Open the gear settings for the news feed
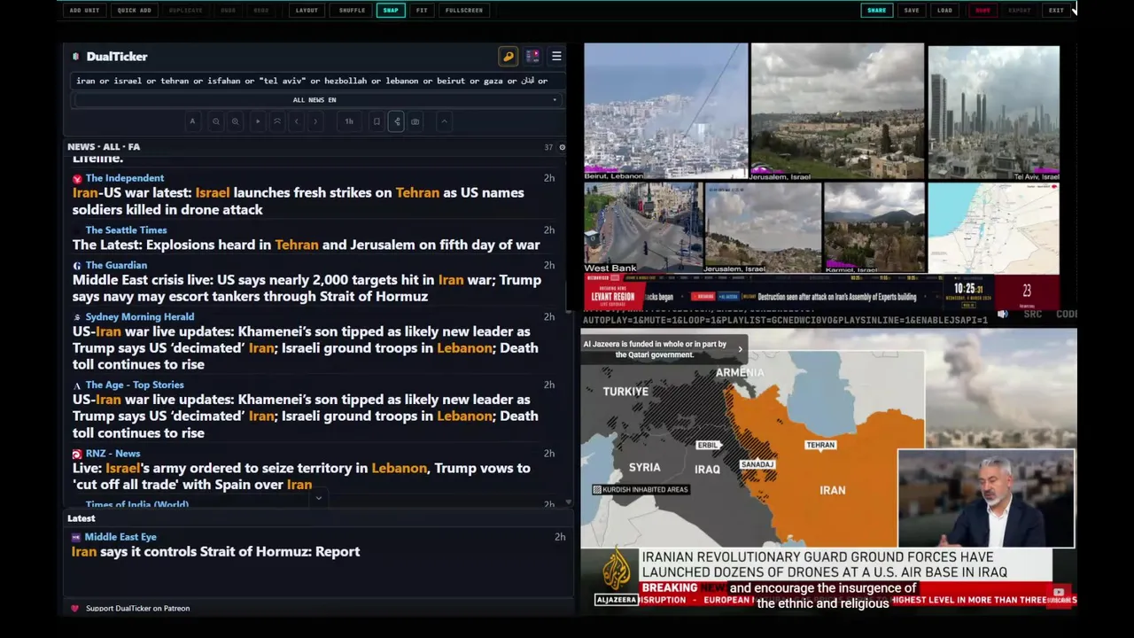This screenshot has height=638, width=1134. click(562, 147)
